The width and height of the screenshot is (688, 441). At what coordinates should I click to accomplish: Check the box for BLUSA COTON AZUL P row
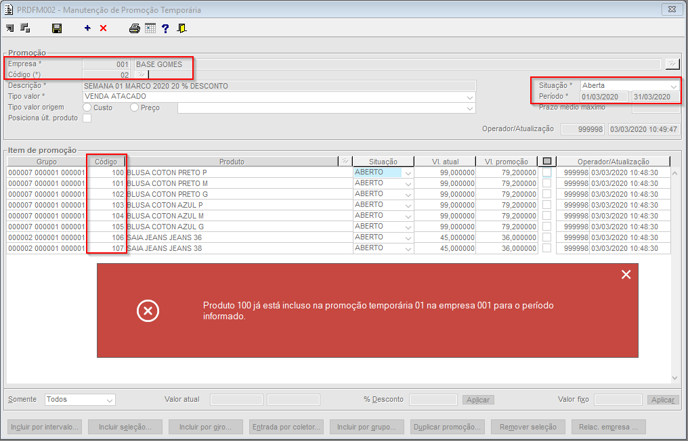[x=546, y=205]
